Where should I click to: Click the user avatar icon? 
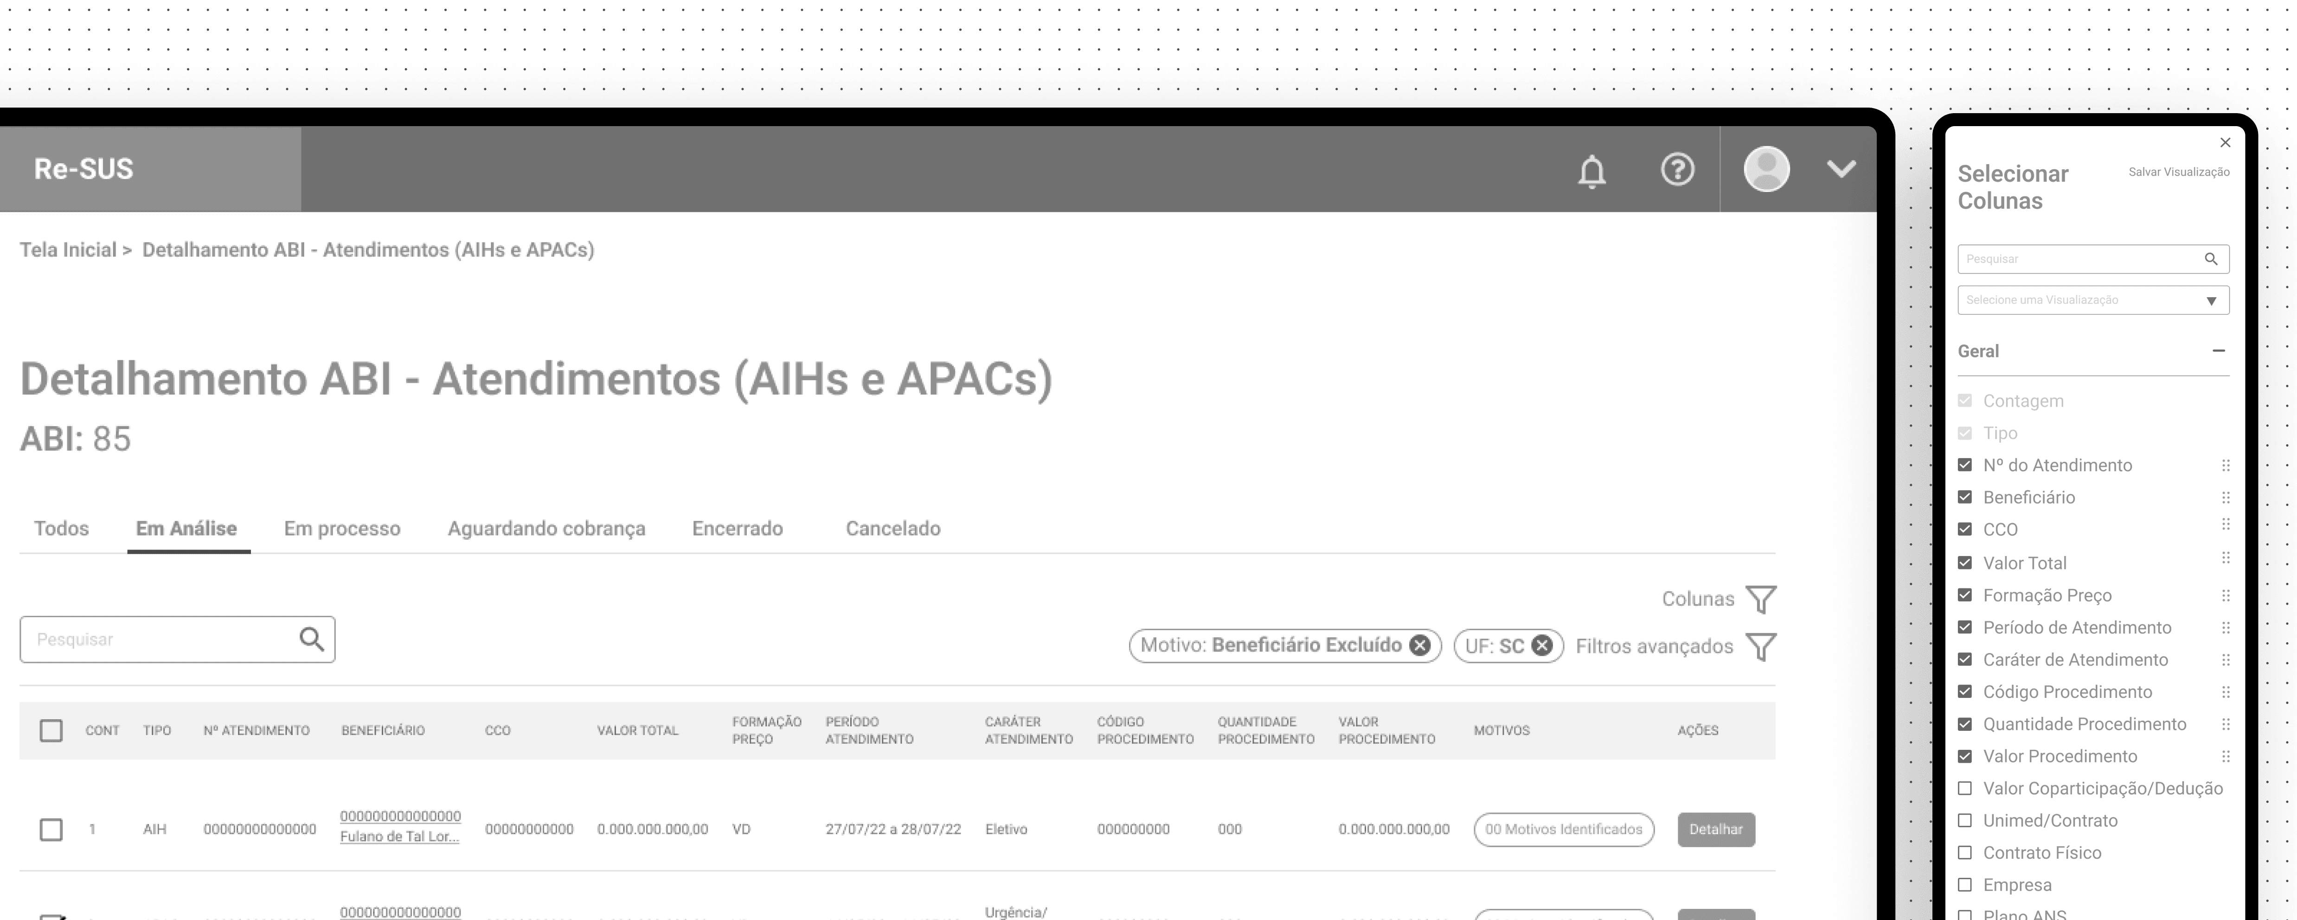(1766, 169)
